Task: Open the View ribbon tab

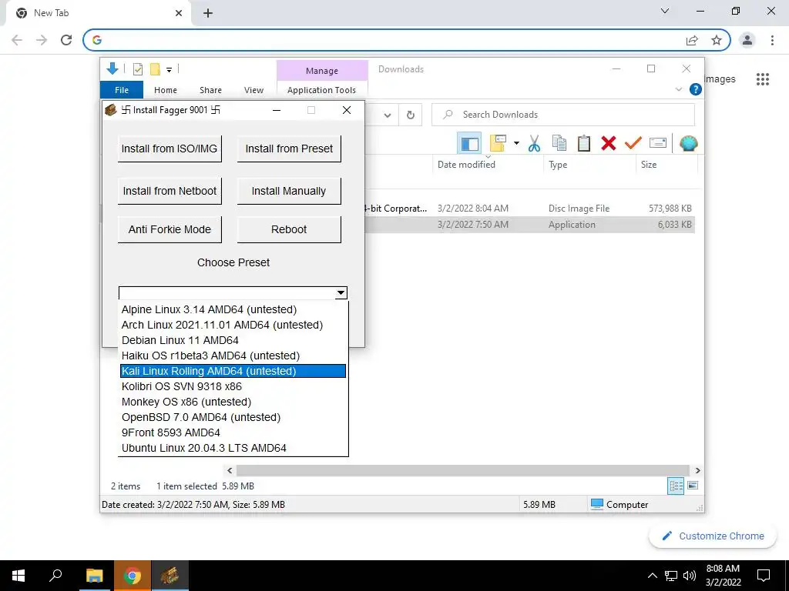Action: [253, 90]
